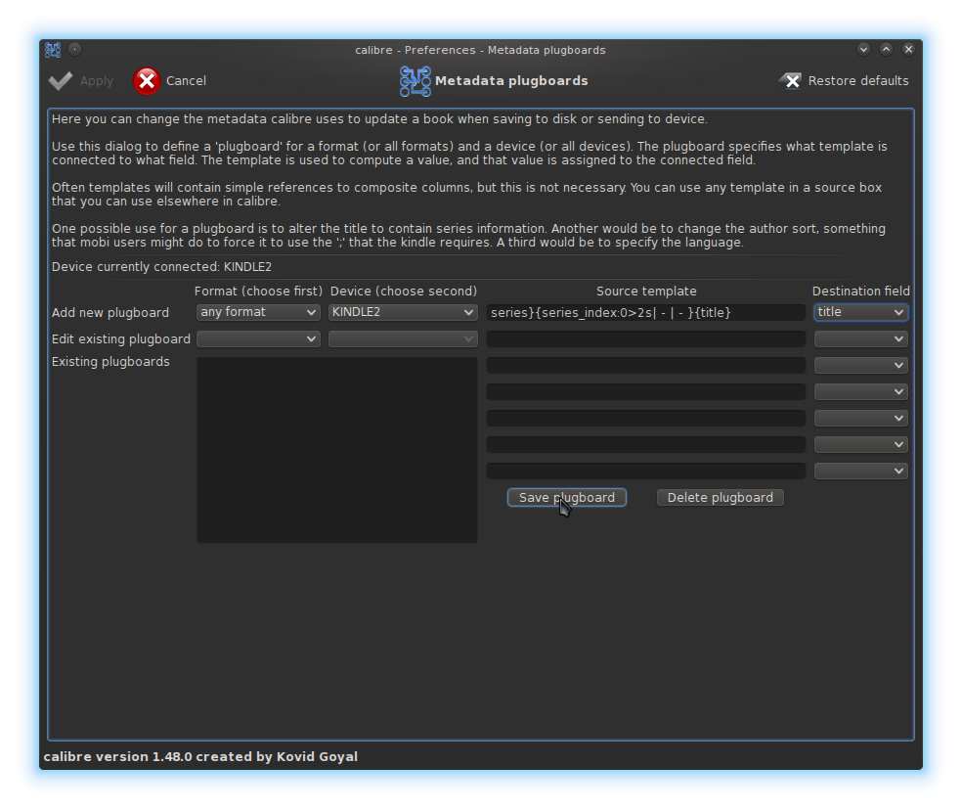
Task: Click the source template field with series text
Action: [646, 312]
